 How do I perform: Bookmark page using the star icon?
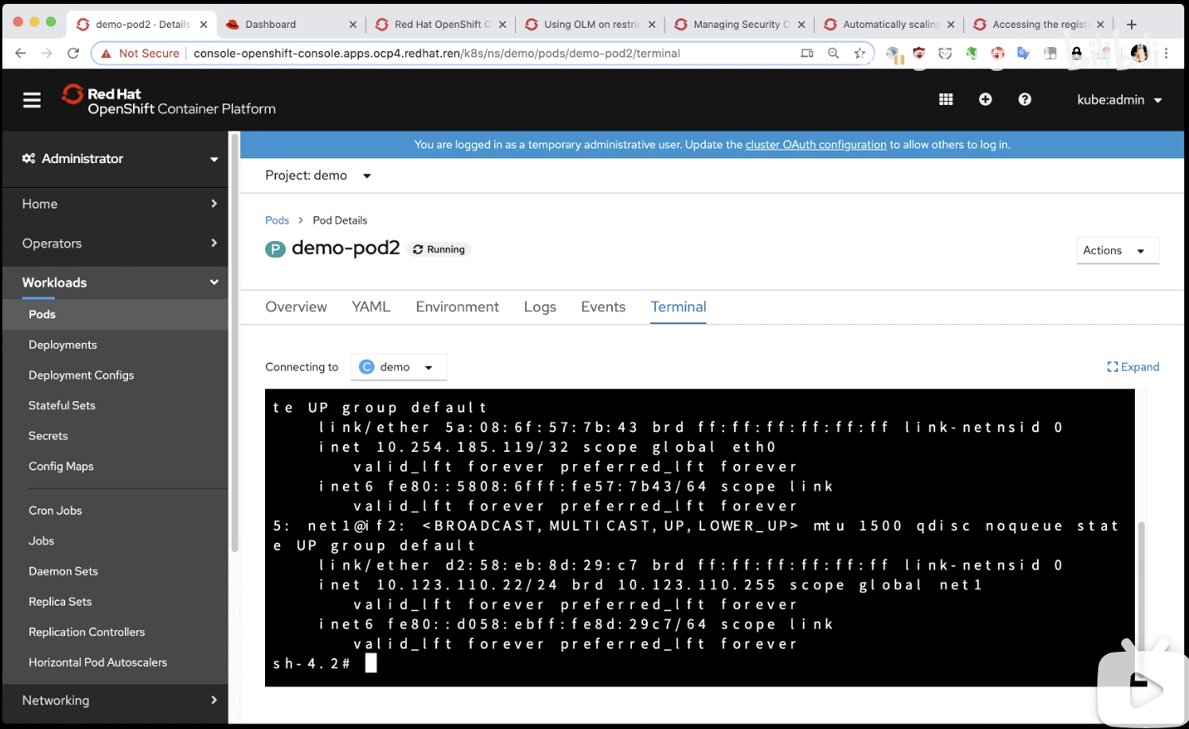(860, 53)
